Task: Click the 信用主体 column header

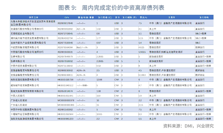Action: point(33,18)
